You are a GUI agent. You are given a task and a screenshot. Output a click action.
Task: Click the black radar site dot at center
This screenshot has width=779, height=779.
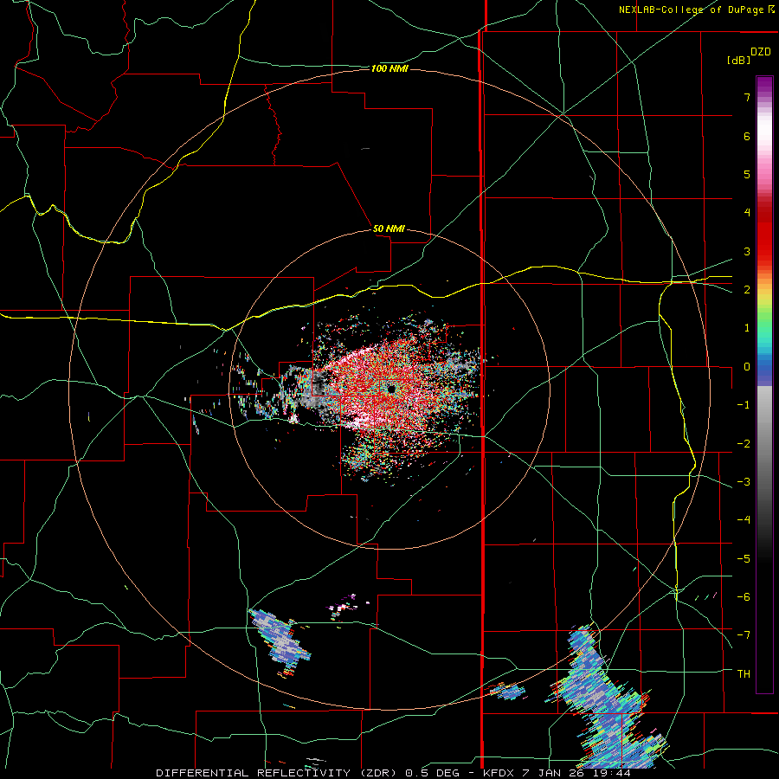391,389
